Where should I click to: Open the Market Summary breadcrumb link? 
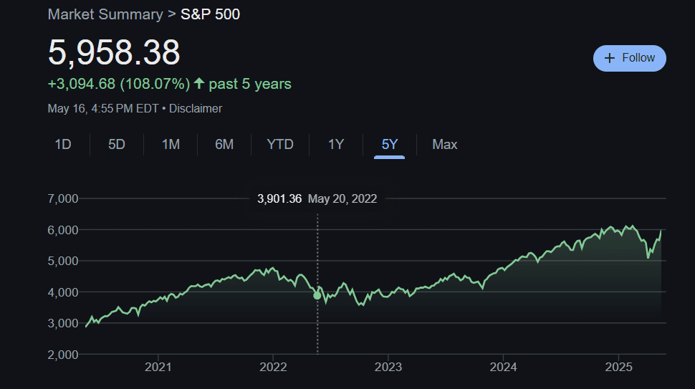pyautogui.click(x=105, y=14)
